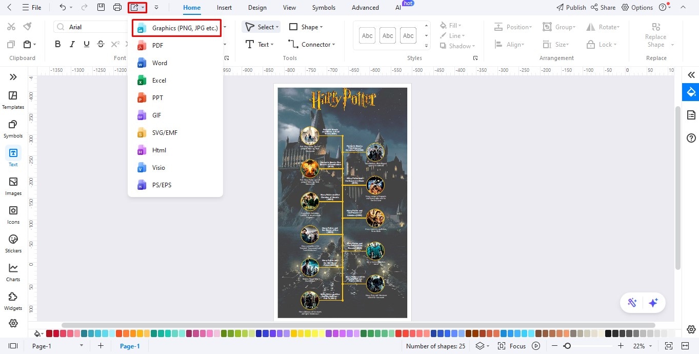This screenshot has height=354, width=699.
Task: Click the Print icon in the title bar
Action: click(117, 7)
